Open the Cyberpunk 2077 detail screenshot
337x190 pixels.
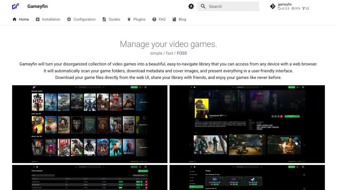pyautogui.click(x=247, y=124)
